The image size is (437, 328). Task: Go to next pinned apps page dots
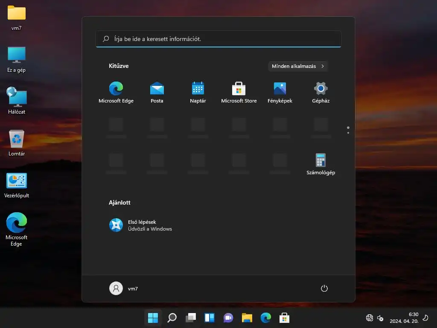[348, 130]
